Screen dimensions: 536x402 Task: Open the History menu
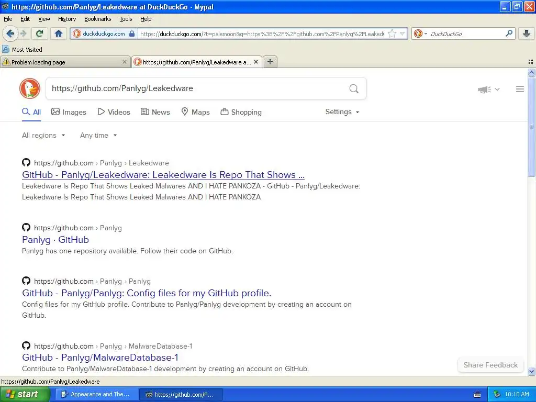pos(66,19)
